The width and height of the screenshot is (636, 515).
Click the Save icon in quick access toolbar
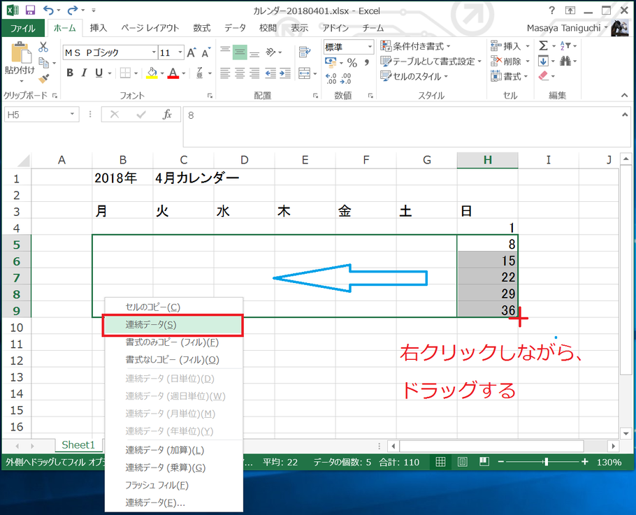[30, 10]
